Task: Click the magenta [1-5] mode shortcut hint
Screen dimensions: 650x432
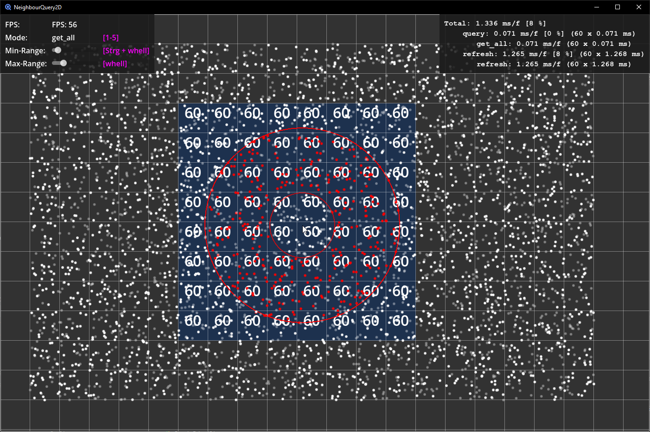Action: coord(111,38)
